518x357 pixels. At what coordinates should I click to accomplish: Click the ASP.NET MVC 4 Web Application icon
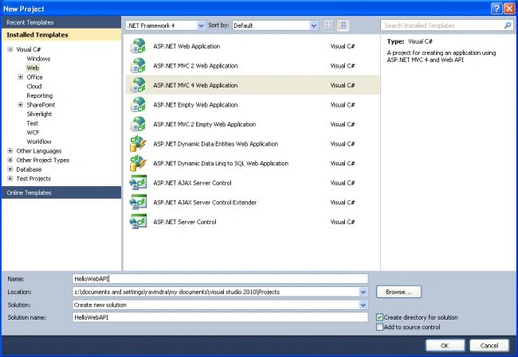138,85
